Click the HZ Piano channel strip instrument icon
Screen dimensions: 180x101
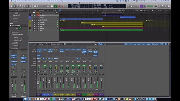(x=39, y=68)
